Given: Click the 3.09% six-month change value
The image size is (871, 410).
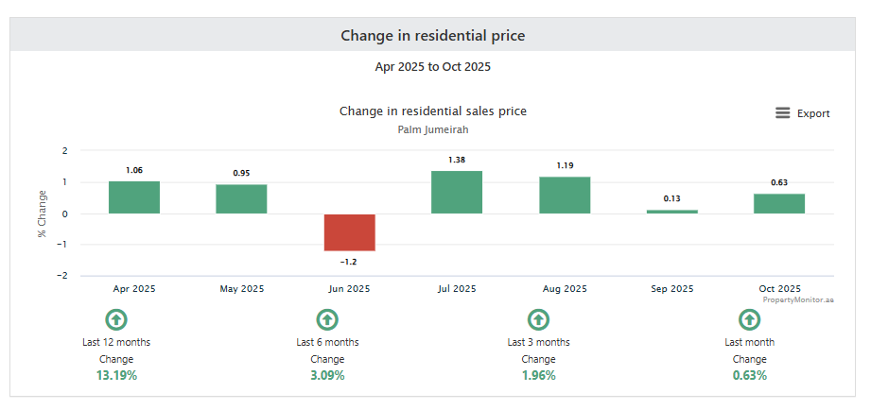Looking at the screenshot, I should pos(327,376).
